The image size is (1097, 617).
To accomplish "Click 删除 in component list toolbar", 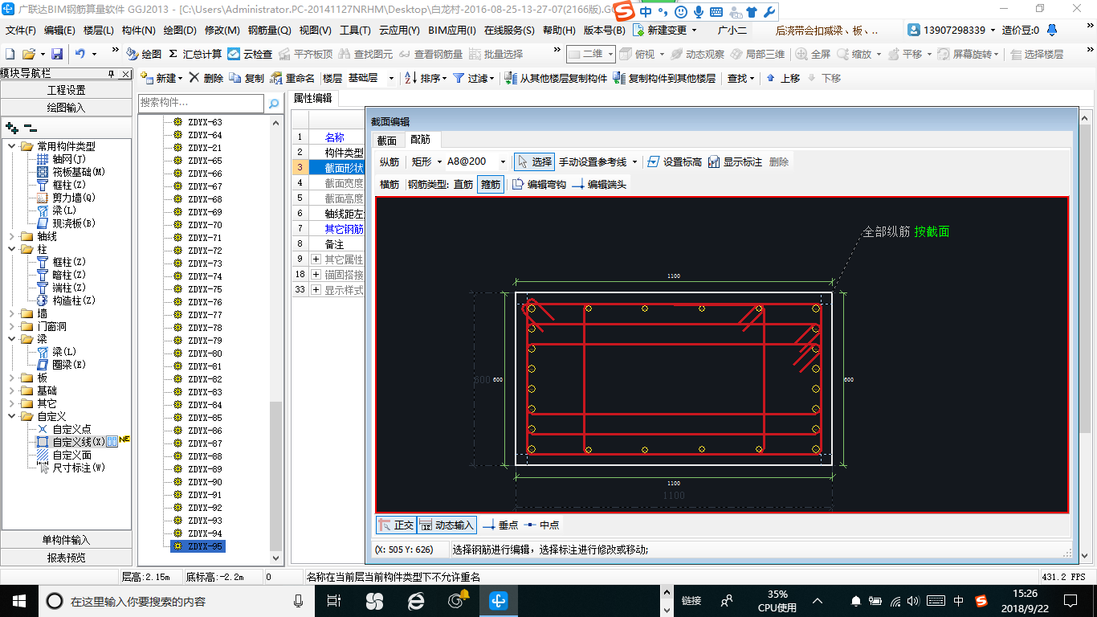I will coord(207,78).
